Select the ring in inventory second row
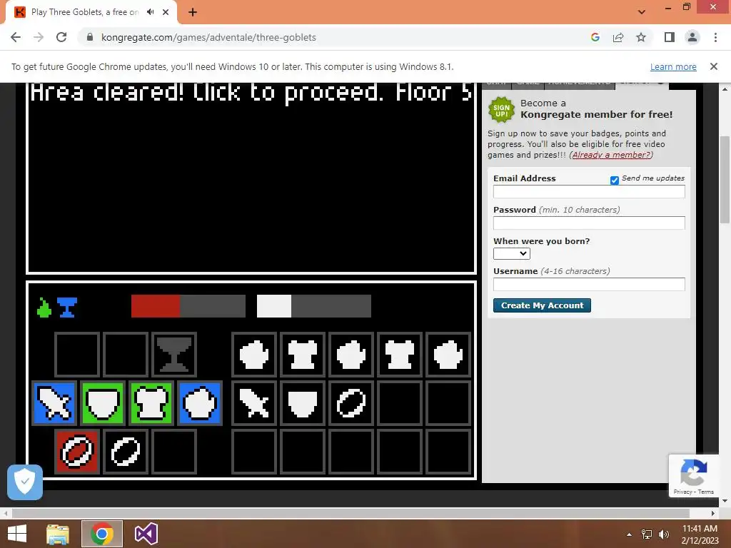The image size is (731, 548). pos(351,403)
